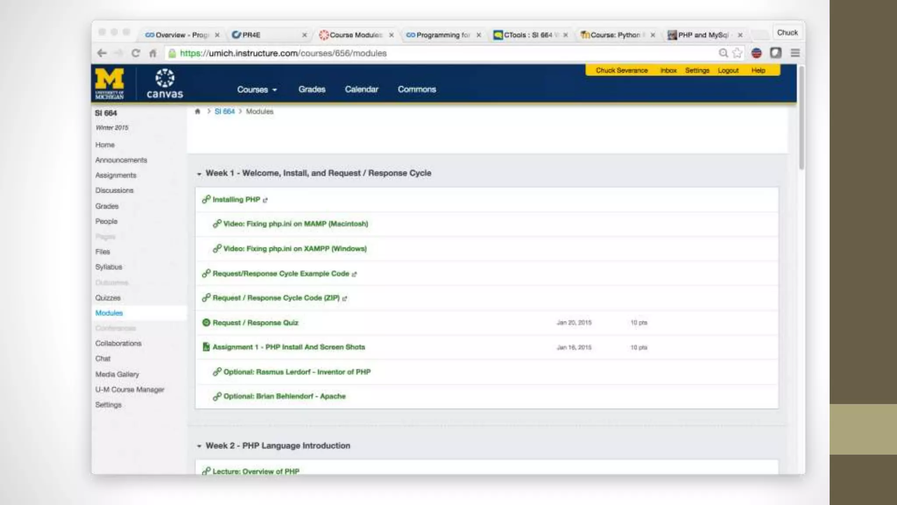Click Logout in the top yellow bar
897x505 pixels.
tap(728, 70)
